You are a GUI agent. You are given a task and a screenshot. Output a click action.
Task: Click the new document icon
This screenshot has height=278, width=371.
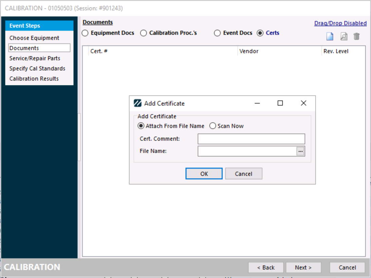(330, 37)
